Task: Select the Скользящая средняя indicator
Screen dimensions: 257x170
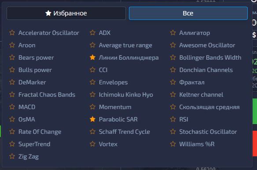Action: click(x=209, y=107)
